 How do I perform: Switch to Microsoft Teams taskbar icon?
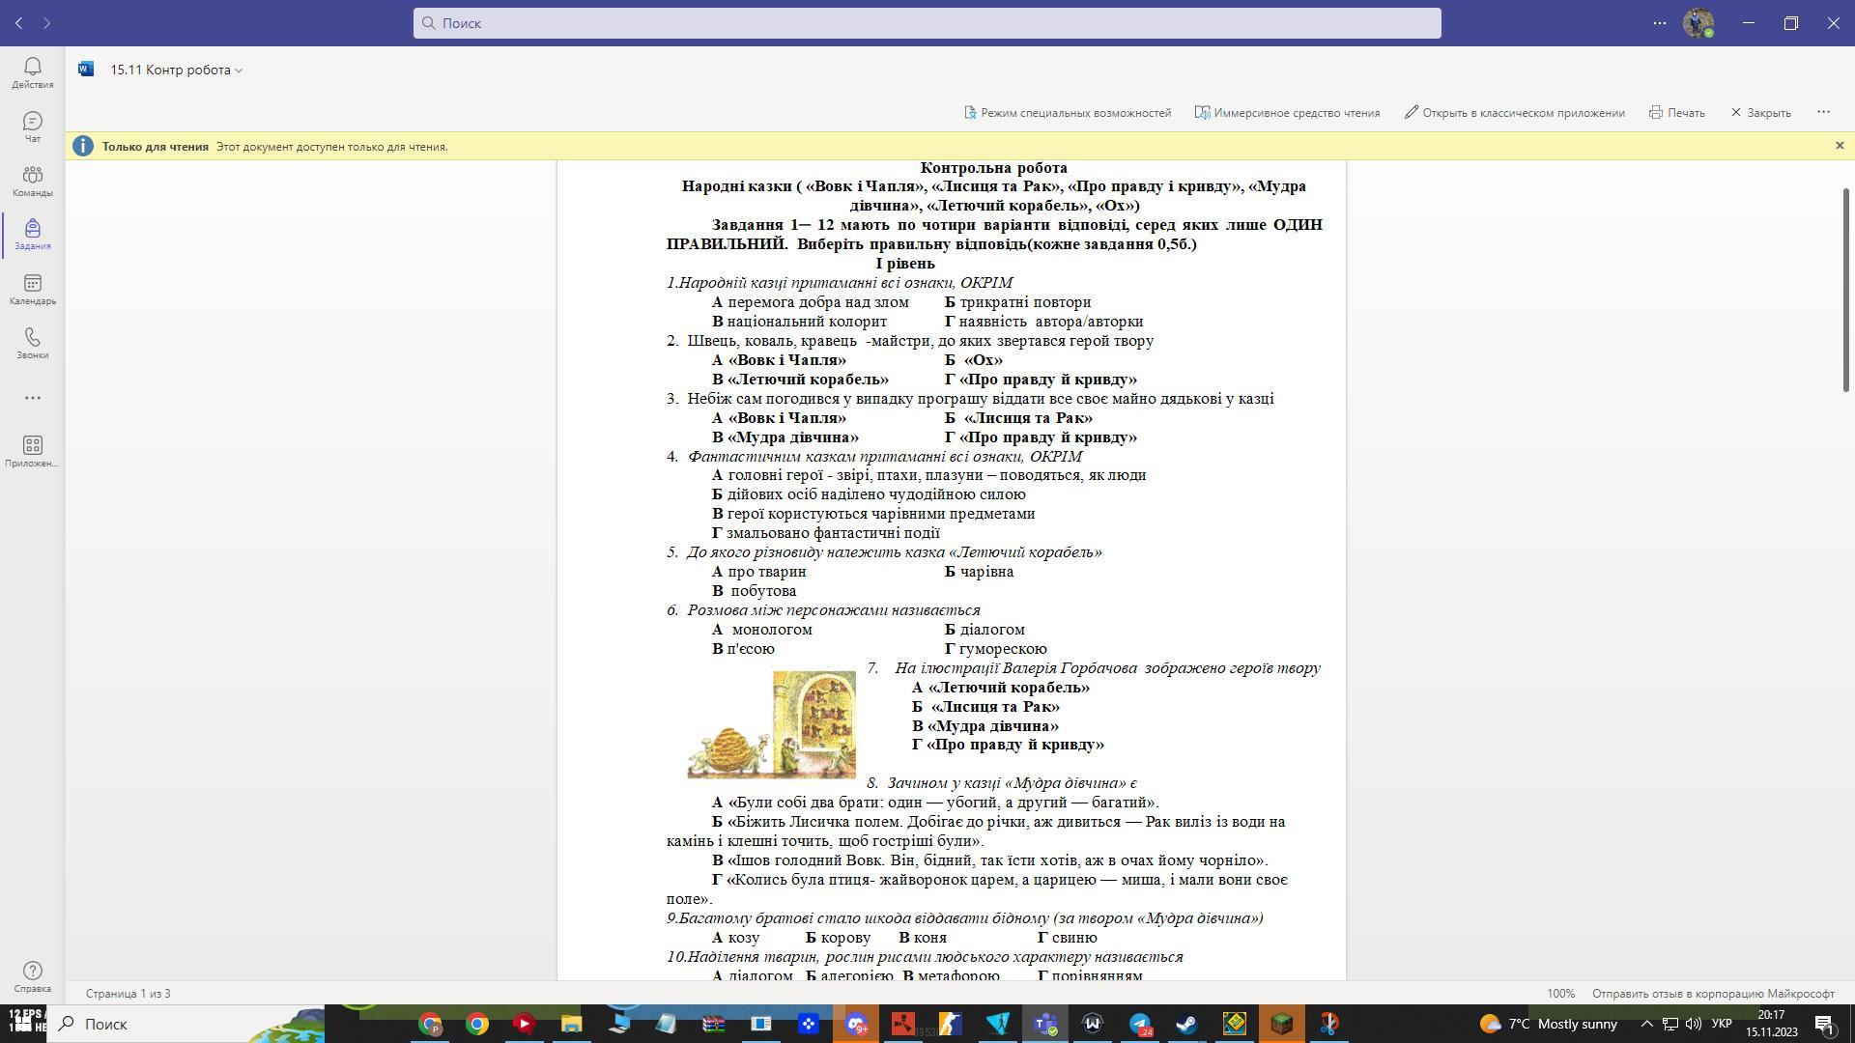tap(1045, 1024)
